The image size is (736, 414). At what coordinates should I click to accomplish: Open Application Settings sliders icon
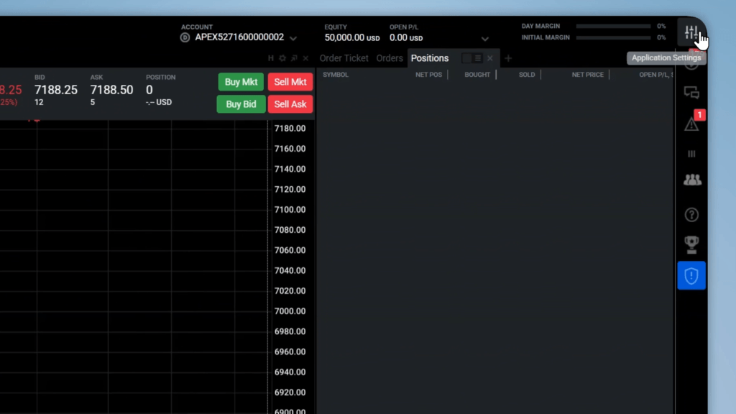pos(691,32)
